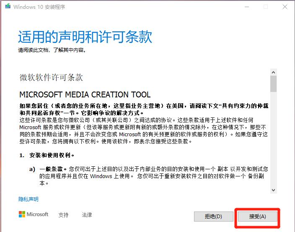This screenshot has height=232, width=295.
Task: Click the license scrollbar down arrow
Action: click(x=273, y=190)
